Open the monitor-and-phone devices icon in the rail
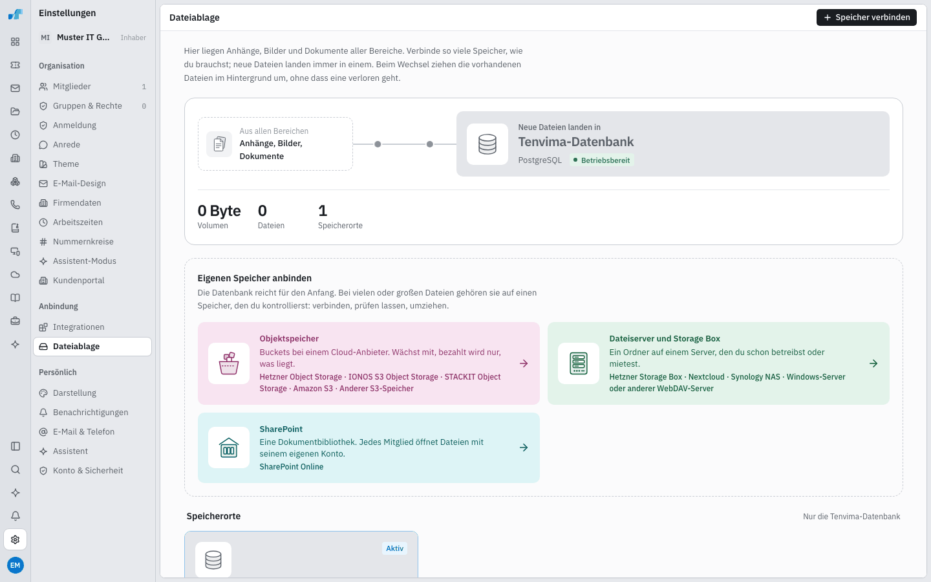This screenshot has width=931, height=582. pos(16,252)
